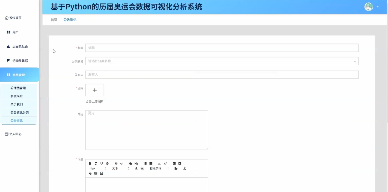Click the insert image icon in editor
Viewport: 388px width, 192px height.
click(x=96, y=173)
